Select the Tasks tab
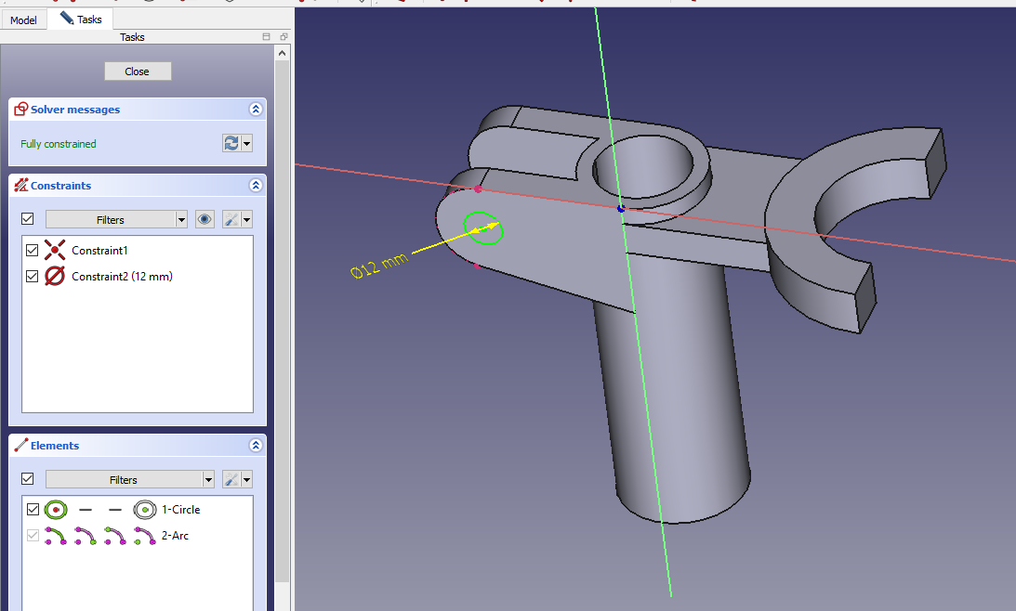This screenshot has width=1016, height=611. click(x=82, y=19)
